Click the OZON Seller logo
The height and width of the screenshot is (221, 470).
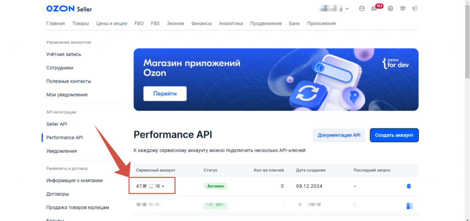coord(69,9)
